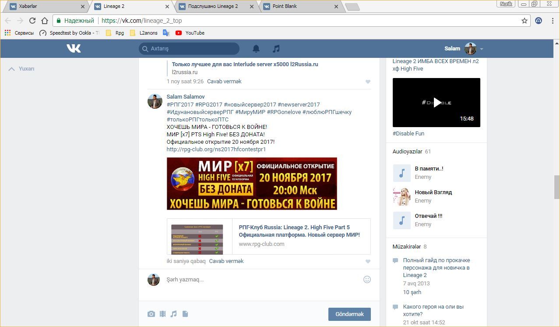Screen dimensions: 560x327
Task: Focus the Axtarış search field
Action: [x=189, y=49]
